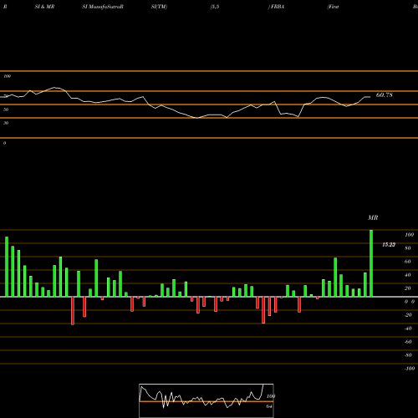Click the 50 label on RSI axis
This screenshot has height=418, width=418.
[6, 110]
